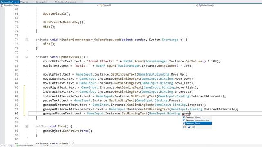The height and width of the screenshot is (147, 262).
Task: Open the code cleanup brush dropdown
Action: click(46, 145)
